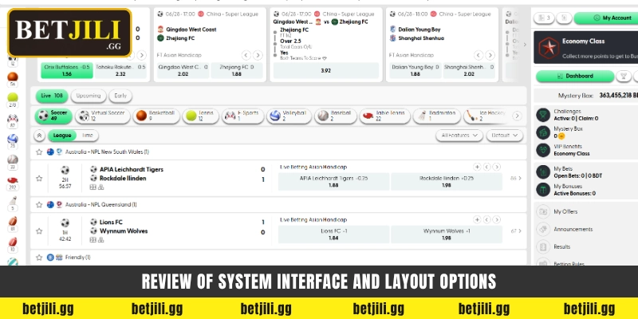Open lineup icon under Lions FC match
The width and height of the screenshot is (638, 319).
click(101, 240)
